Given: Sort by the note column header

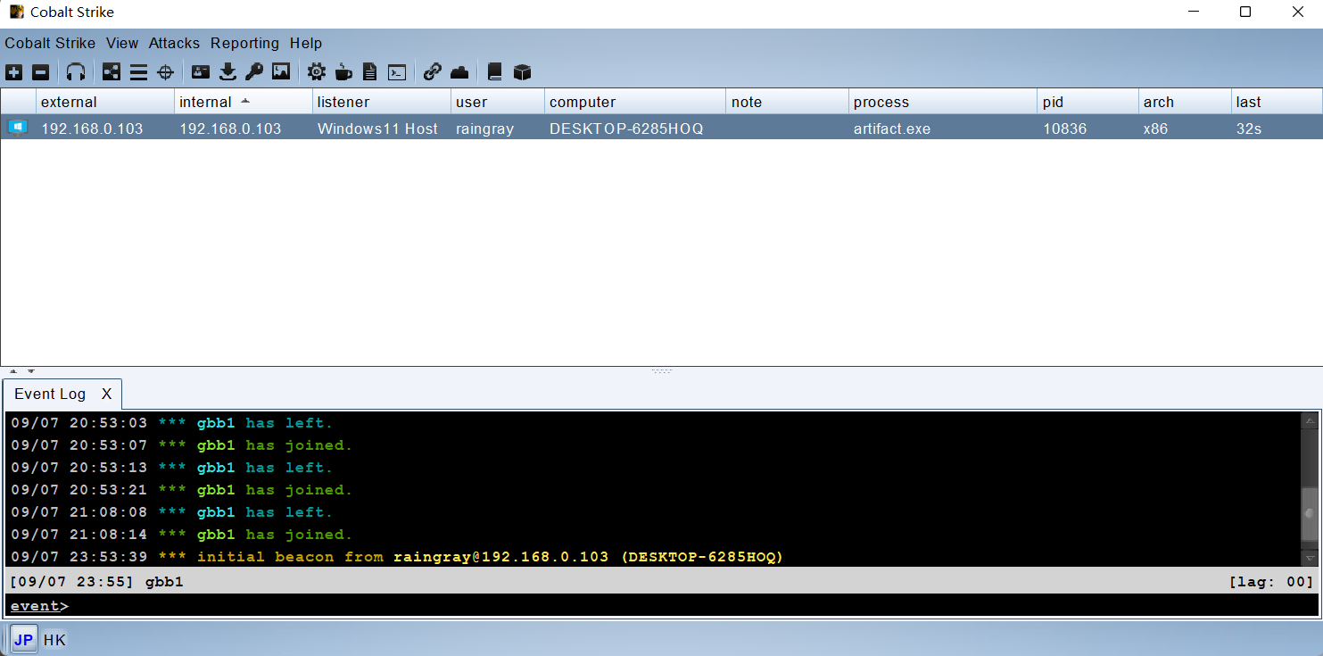Looking at the screenshot, I should point(788,102).
